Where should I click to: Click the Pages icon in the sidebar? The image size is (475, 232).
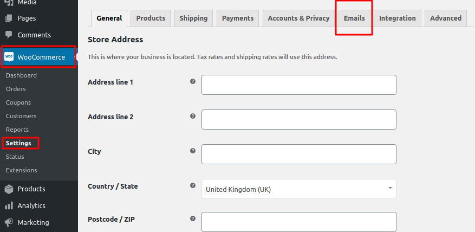click(9, 18)
